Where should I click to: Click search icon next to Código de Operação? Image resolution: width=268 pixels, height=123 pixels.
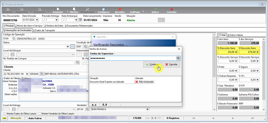pyautogui.click(x=14, y=39)
